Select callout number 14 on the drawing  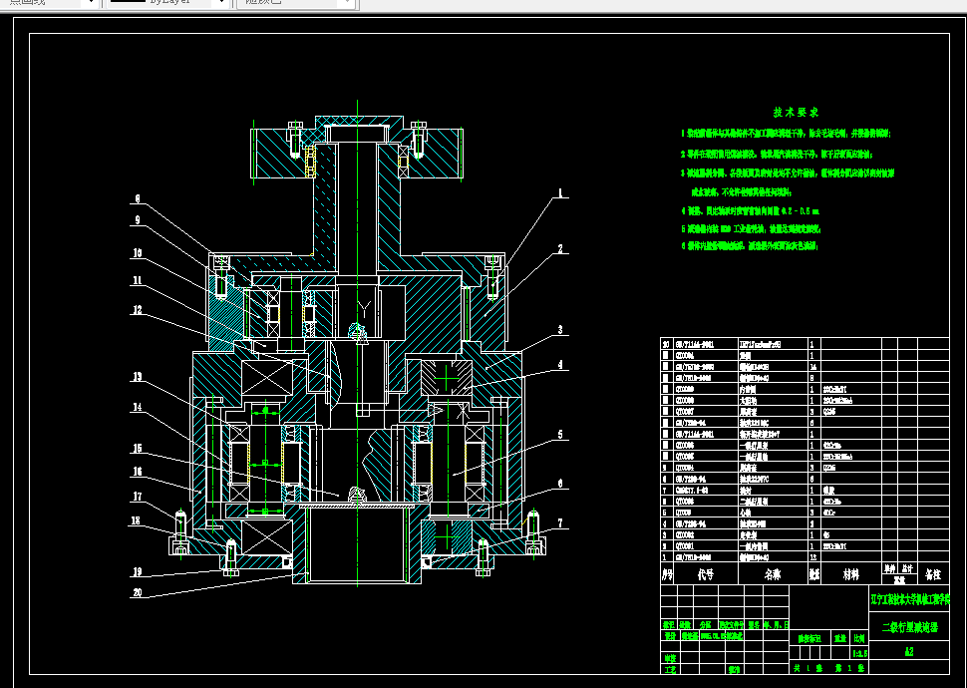pos(138,407)
